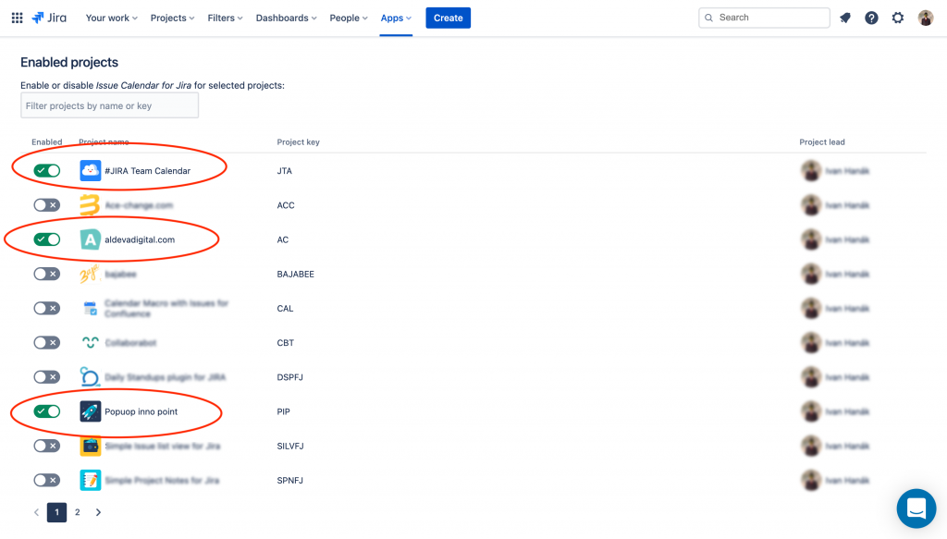Click the project key PIP

283,411
